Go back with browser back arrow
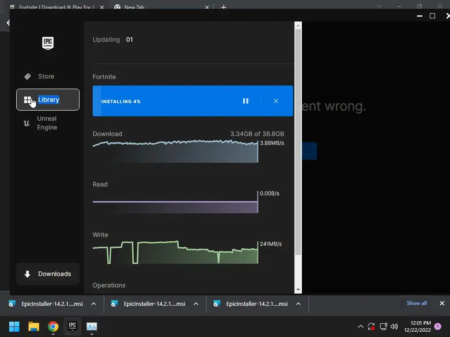Screen dimensions: 450x337 tap(8, 23)
